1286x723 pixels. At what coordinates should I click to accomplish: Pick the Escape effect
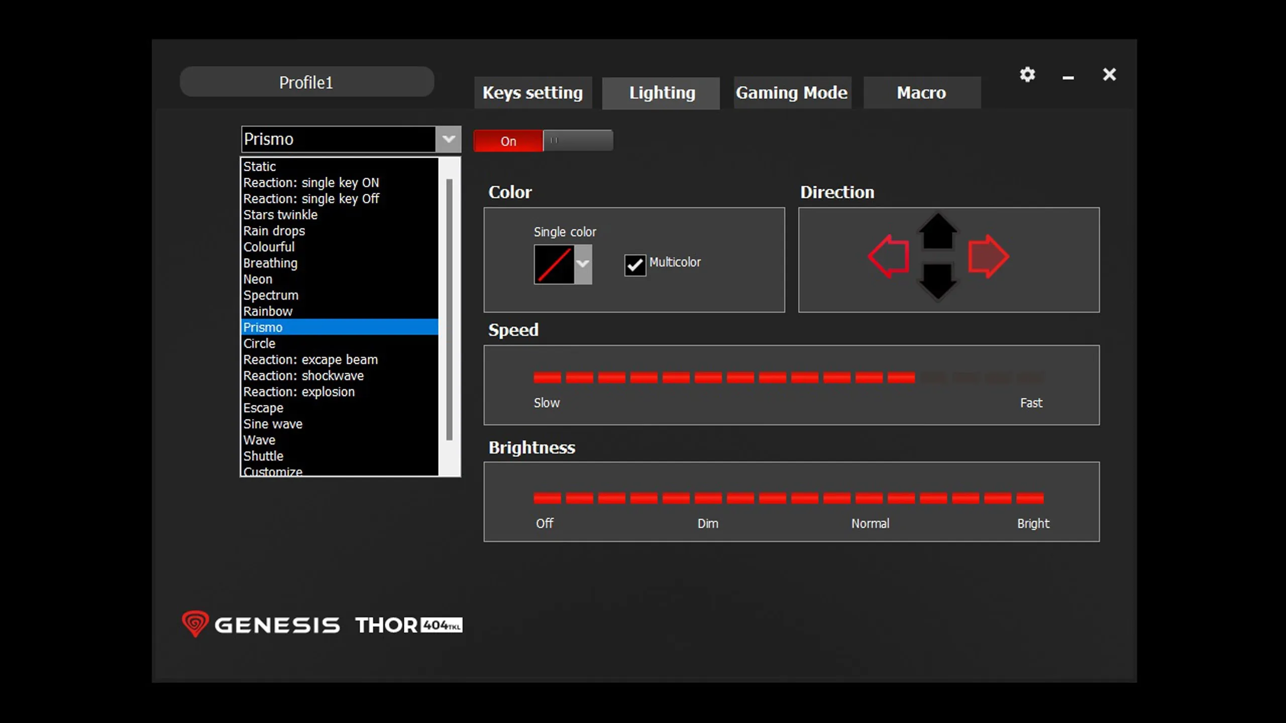[x=340, y=408]
